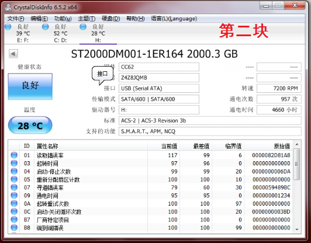Image resolution: width=311 pixels, height=243 pixels.
Task: Click status orb of row 01 读取错误率
Action: [x=14, y=155]
